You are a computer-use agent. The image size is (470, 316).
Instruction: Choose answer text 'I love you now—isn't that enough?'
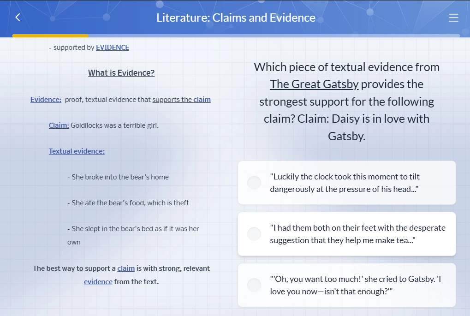[356, 286]
